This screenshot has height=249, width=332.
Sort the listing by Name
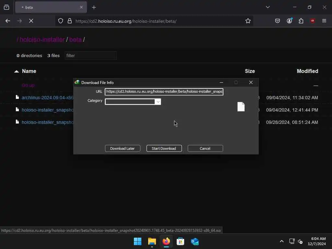[29, 71]
